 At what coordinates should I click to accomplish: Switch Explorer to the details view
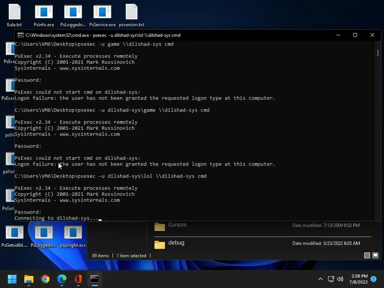click(x=367, y=255)
